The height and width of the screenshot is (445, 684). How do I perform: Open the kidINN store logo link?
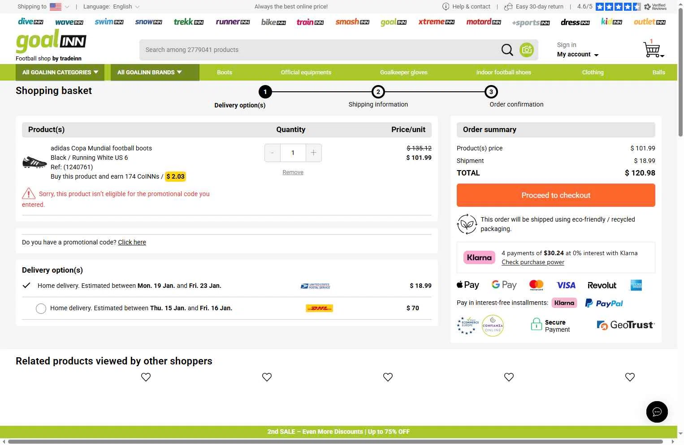(x=611, y=21)
